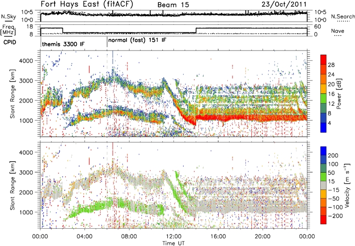
Task: Click the 'Fort Hays East (fitACF)' title
Action: click(87, 4)
